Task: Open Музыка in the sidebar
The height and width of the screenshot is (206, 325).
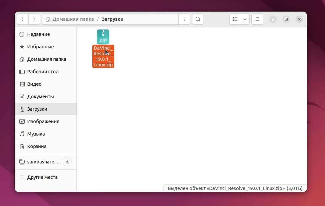Action: pos(46,134)
